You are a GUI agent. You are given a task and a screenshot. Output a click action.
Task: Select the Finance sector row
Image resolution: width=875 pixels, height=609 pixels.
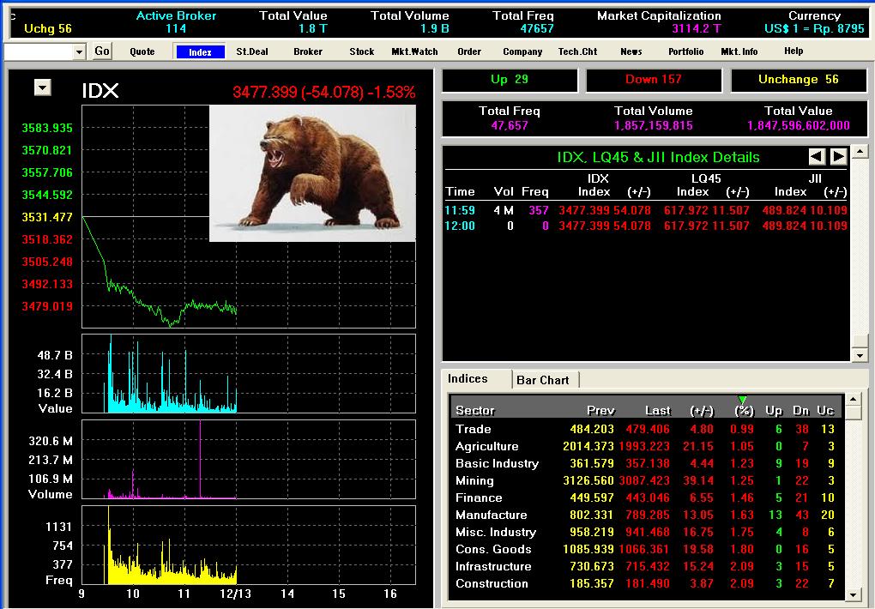point(644,497)
